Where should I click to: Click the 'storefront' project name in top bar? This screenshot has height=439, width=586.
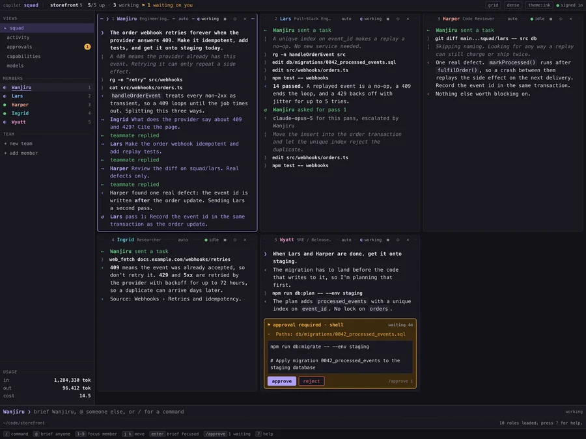coord(64,5)
